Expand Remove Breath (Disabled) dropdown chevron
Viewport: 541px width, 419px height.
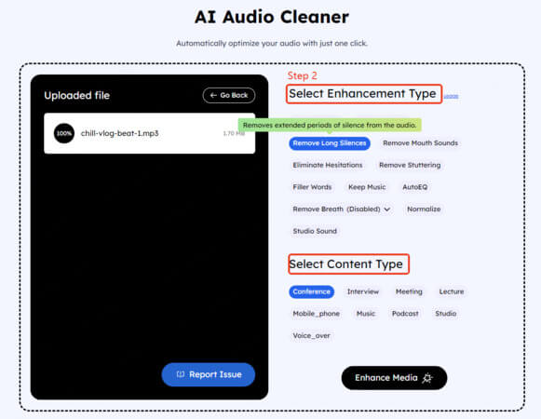[387, 209]
